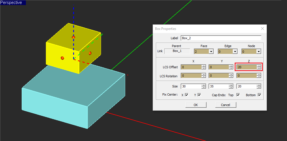The image size is (287, 141).
Task: Close the Box Properties dialog
Action: (263, 28)
